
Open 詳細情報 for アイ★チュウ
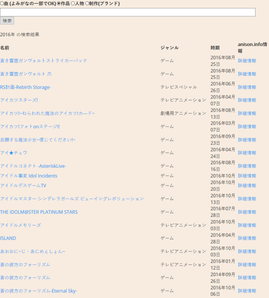247,152
